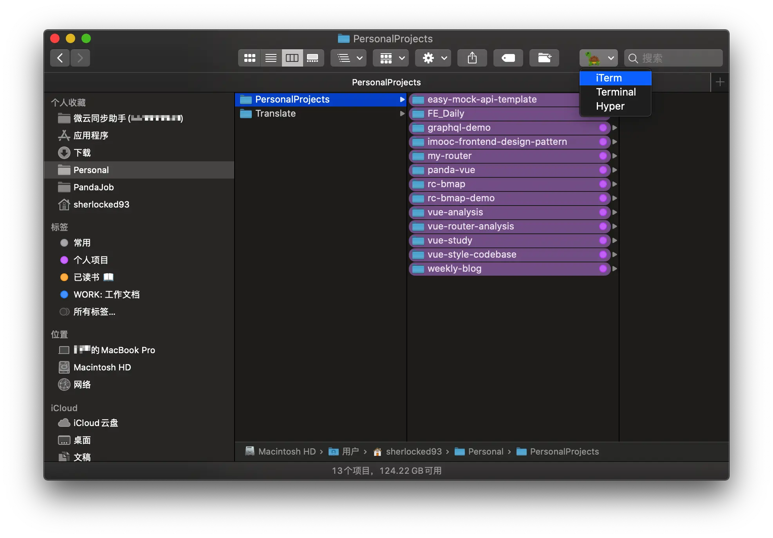Select the vue-style-codebase folder
Viewport: 773px width, 538px height.
510,255
